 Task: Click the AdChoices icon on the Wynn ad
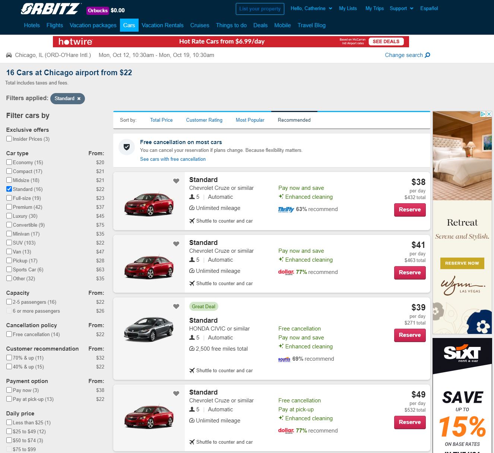pyautogui.click(x=483, y=114)
